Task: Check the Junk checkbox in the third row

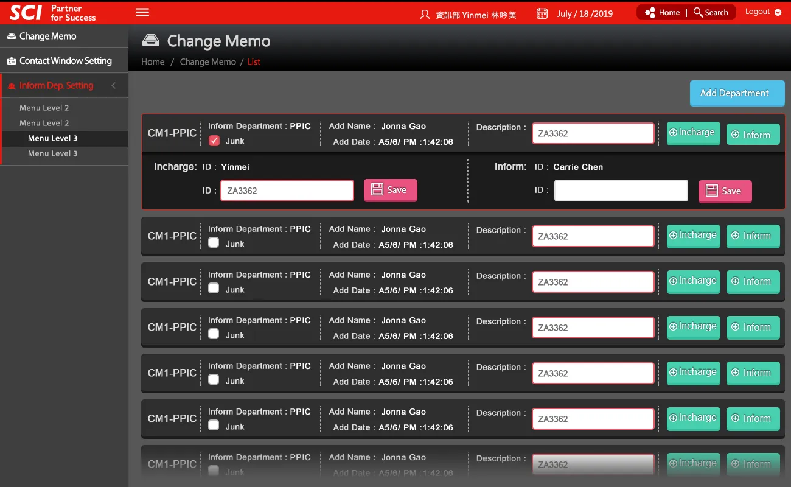Action: click(x=214, y=288)
